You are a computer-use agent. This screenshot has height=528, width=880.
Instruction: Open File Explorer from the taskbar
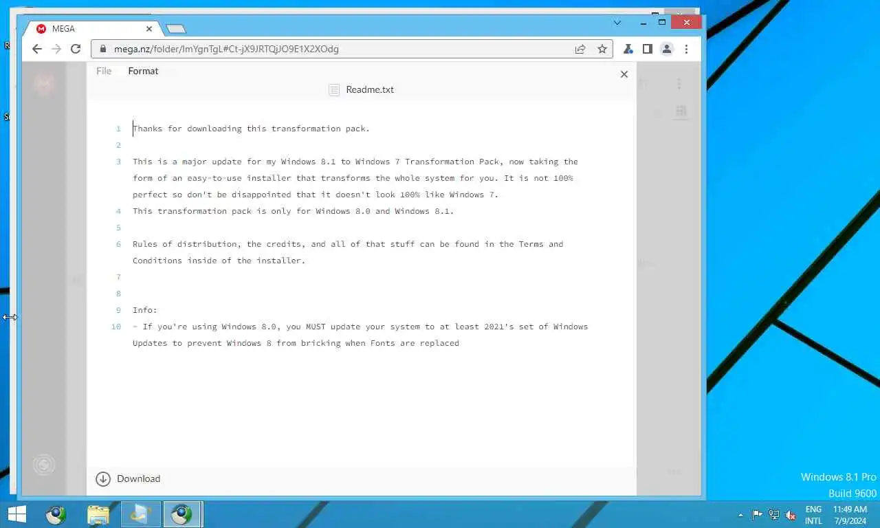(x=98, y=514)
